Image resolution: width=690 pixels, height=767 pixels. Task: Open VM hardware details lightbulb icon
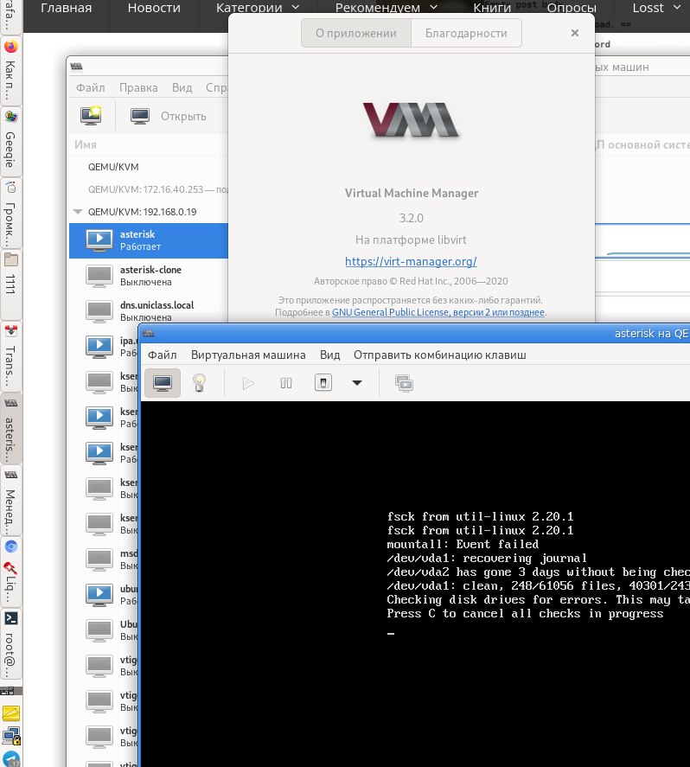click(199, 383)
